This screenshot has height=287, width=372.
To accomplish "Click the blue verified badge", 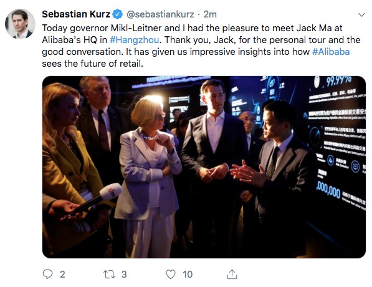I will [x=117, y=14].
